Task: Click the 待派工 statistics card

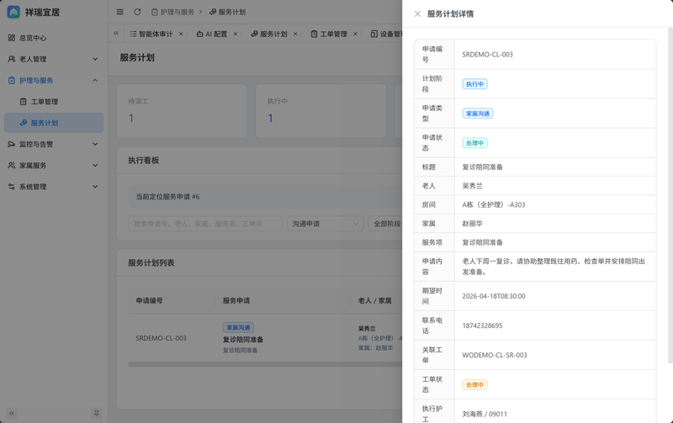Action: coord(182,111)
